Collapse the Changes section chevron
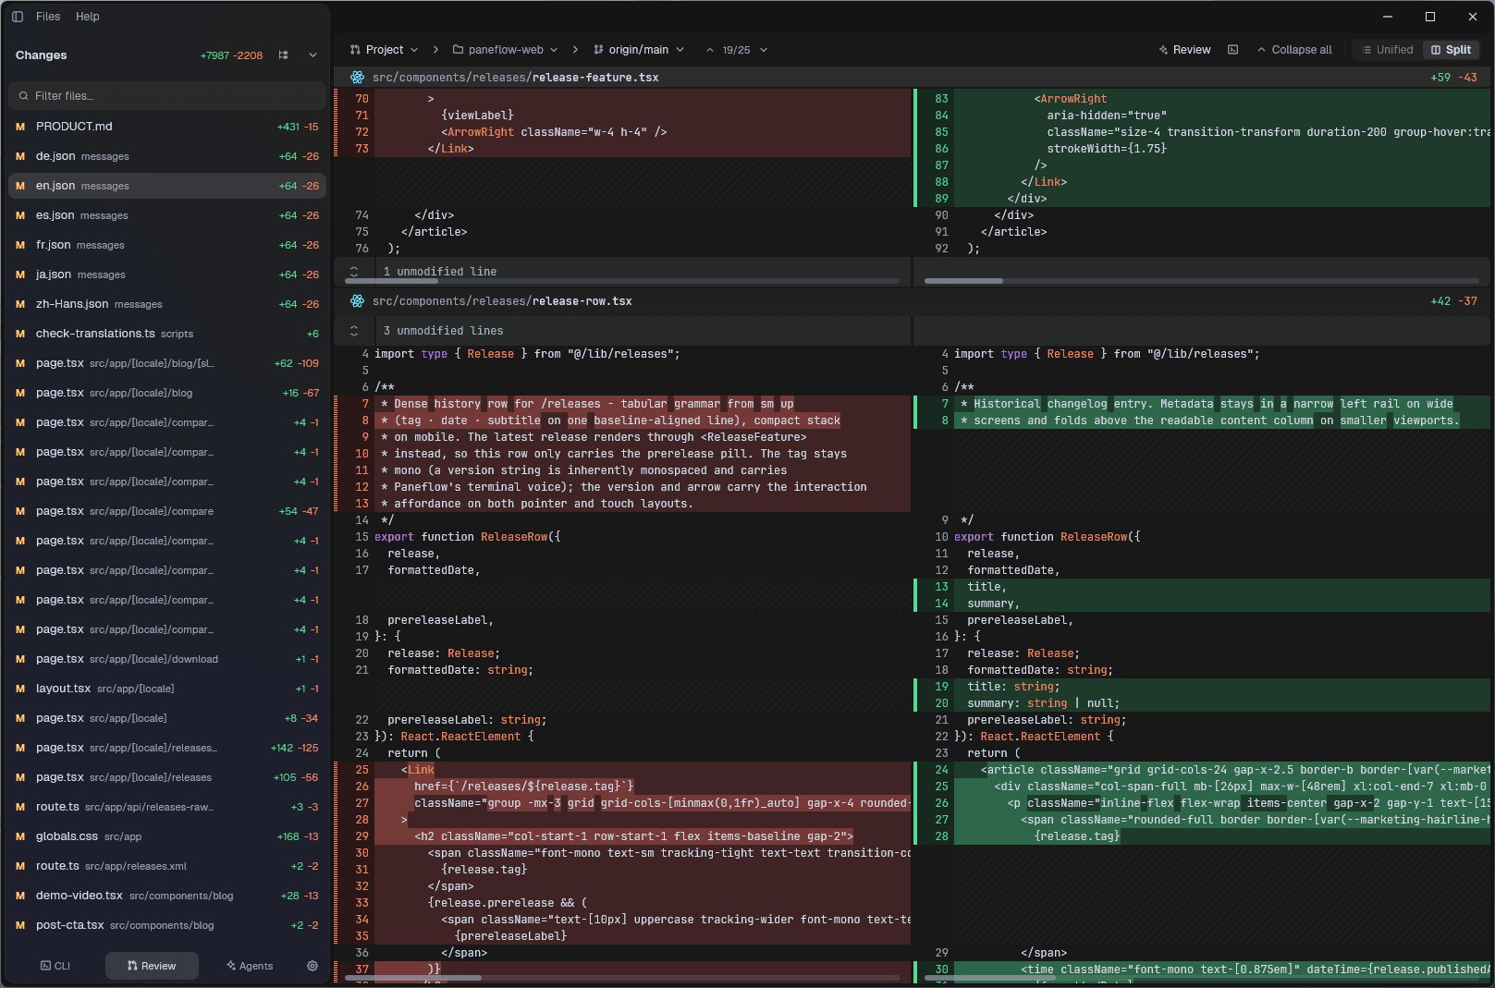1495x988 pixels. pos(312,55)
